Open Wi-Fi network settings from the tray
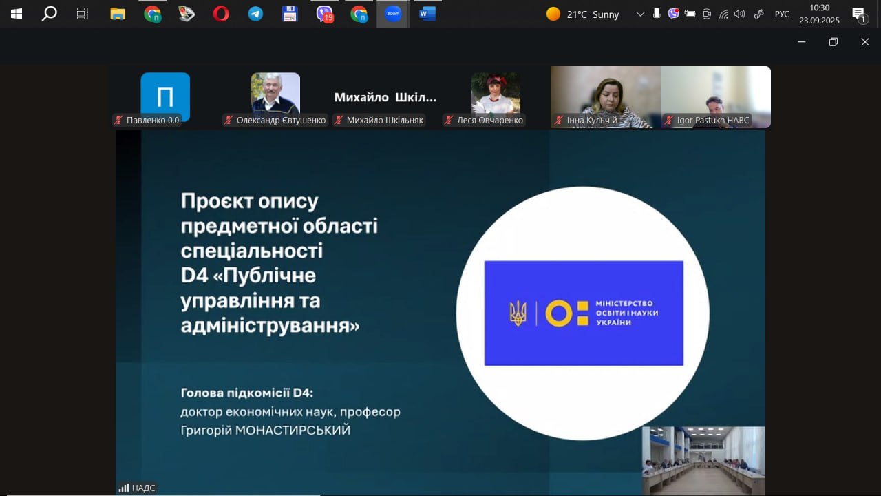Image resolution: width=881 pixels, height=496 pixels. (723, 14)
